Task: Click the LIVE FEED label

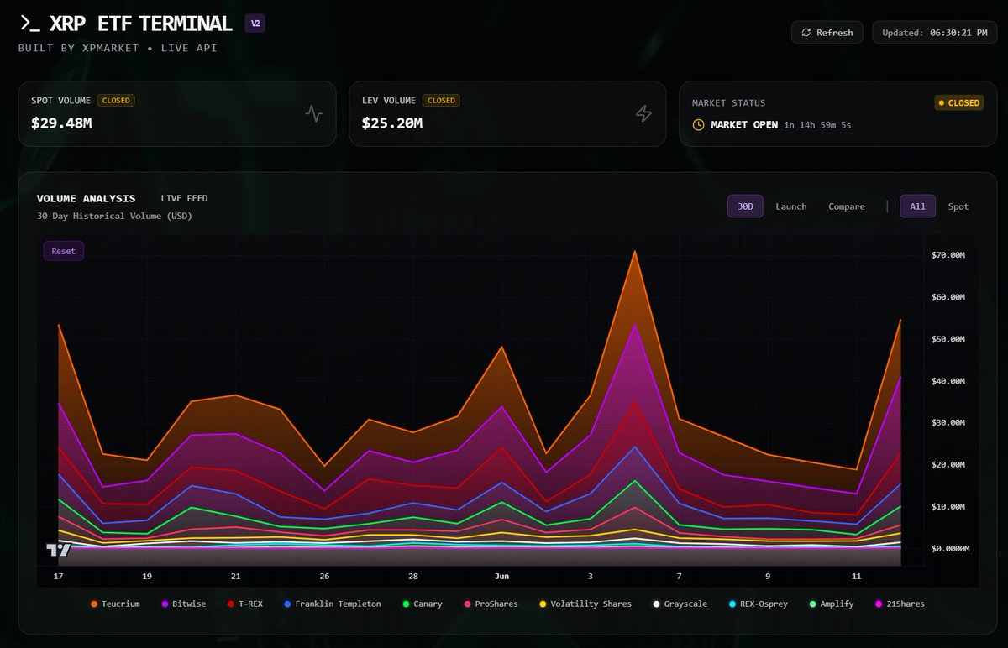Action: click(x=184, y=199)
